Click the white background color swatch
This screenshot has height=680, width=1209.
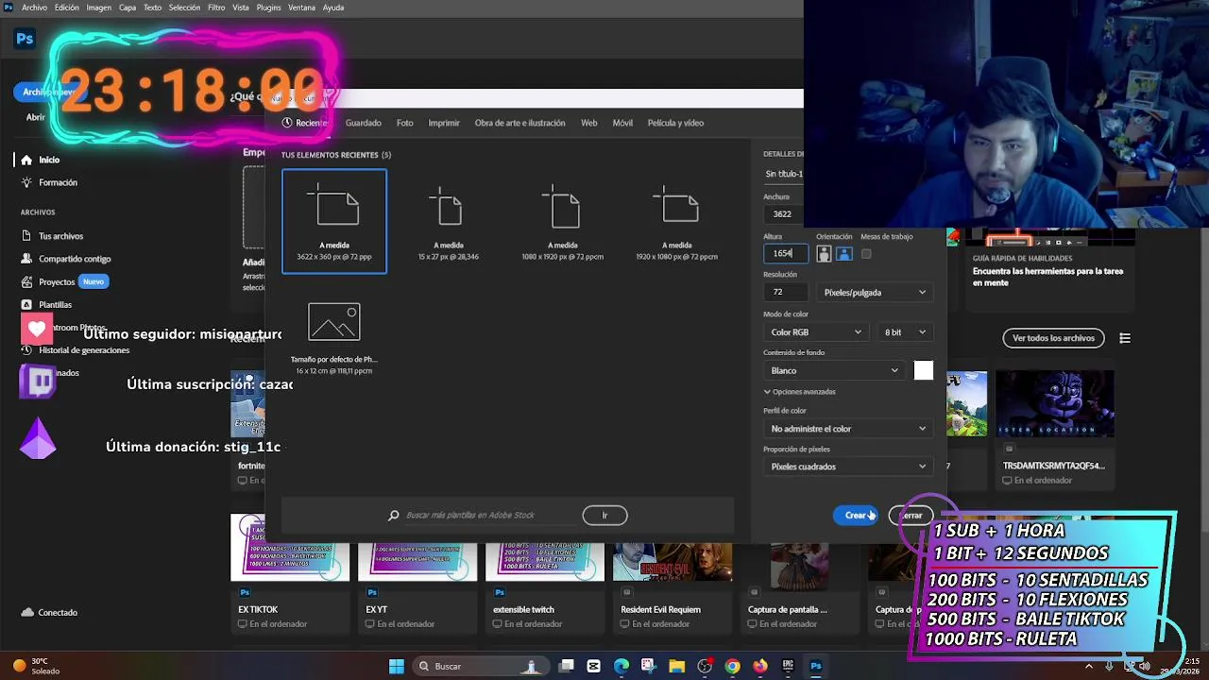[923, 371]
